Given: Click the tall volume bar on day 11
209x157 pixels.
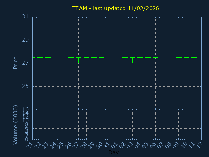Looking at the screenshot, I should pos(194,126).
